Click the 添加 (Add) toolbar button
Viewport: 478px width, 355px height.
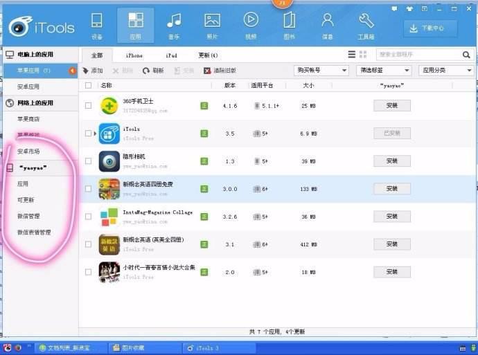pos(93,71)
